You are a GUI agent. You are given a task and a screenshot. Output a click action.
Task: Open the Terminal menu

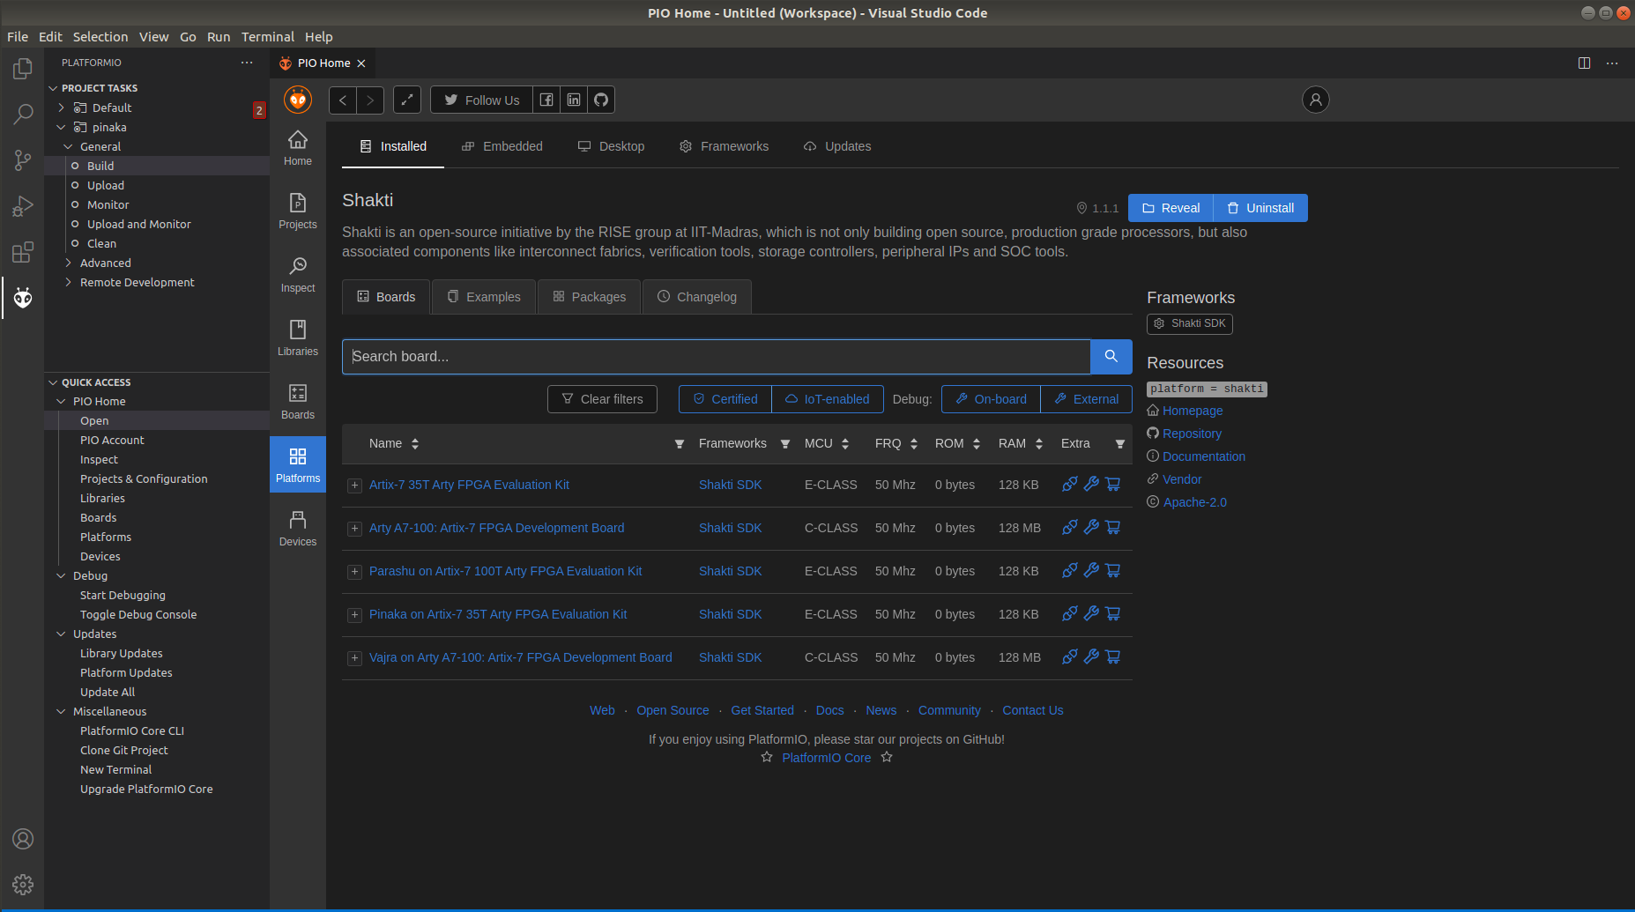click(268, 37)
